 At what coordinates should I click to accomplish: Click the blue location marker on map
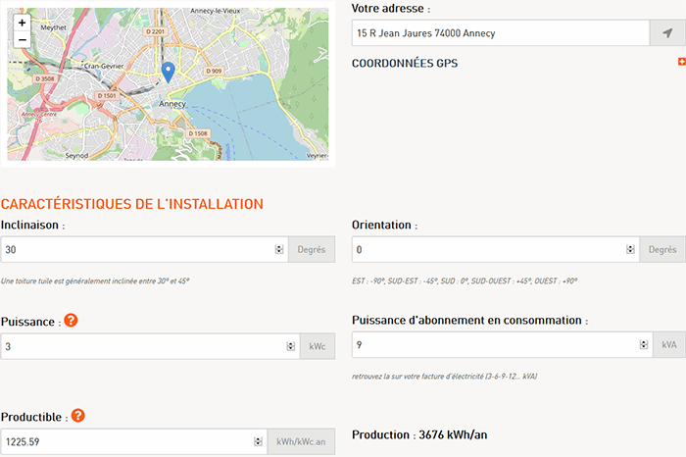click(168, 72)
